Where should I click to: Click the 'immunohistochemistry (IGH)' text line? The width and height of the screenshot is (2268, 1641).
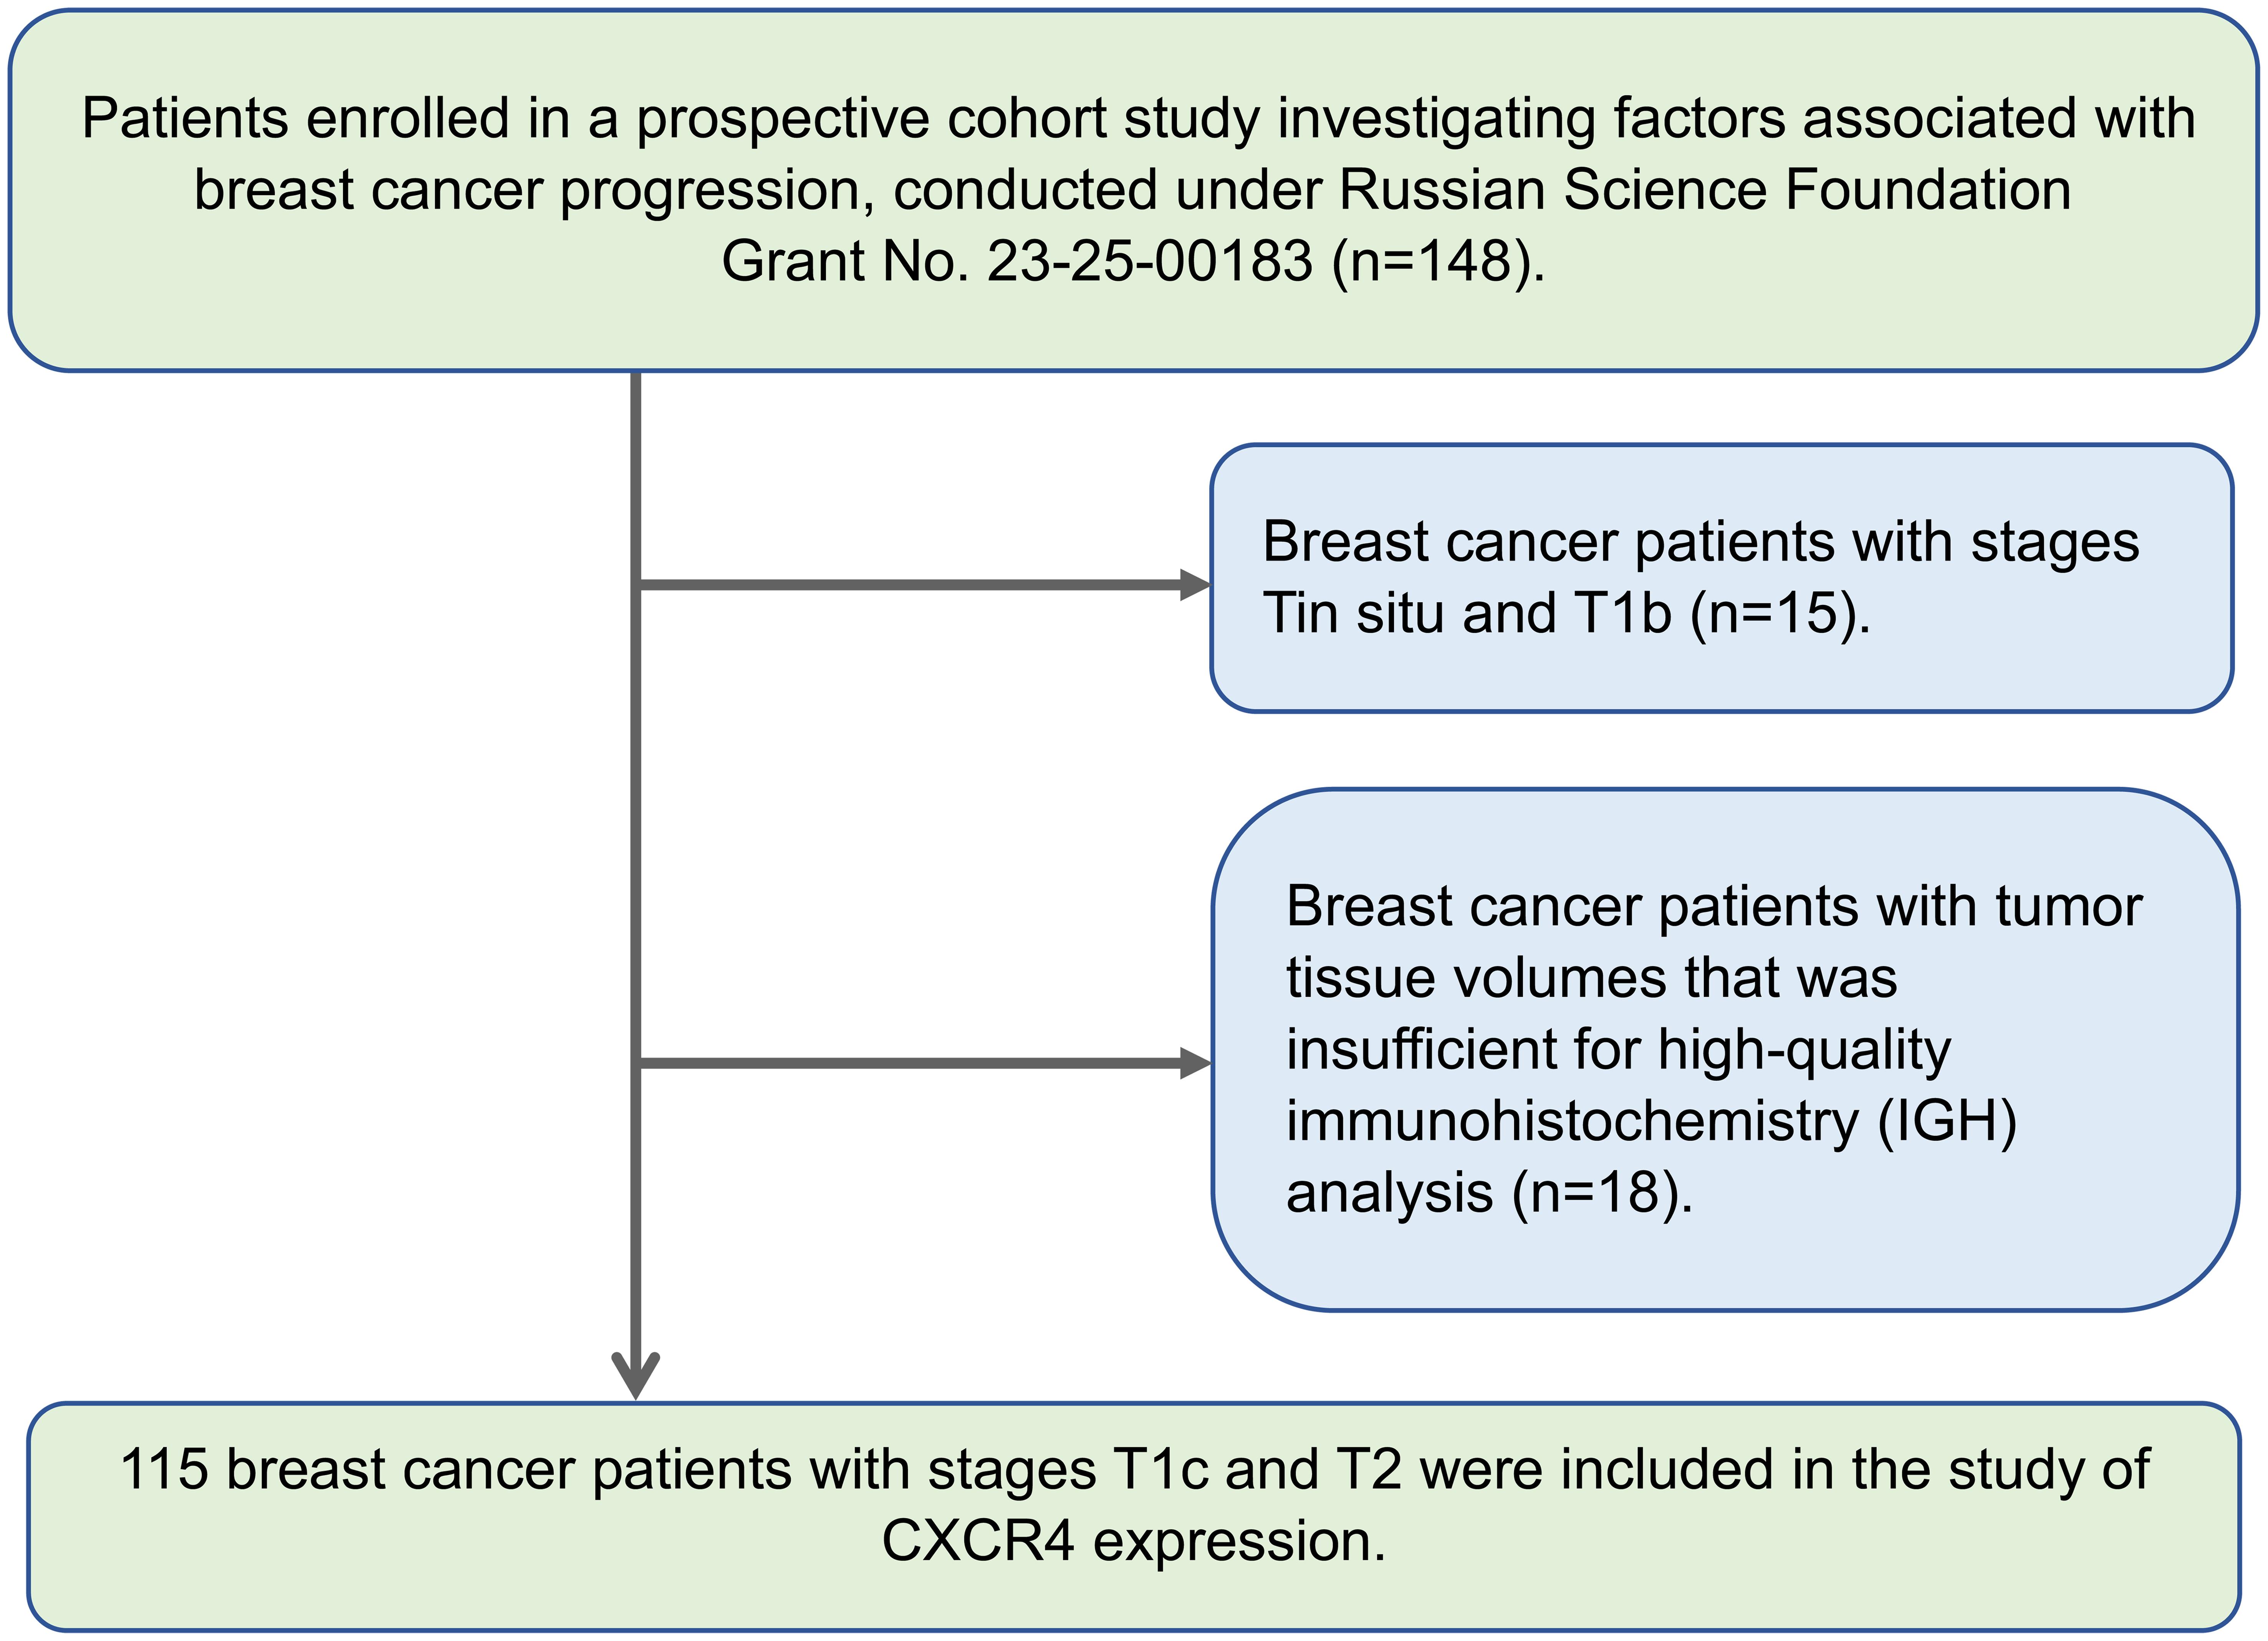[1651, 1121]
